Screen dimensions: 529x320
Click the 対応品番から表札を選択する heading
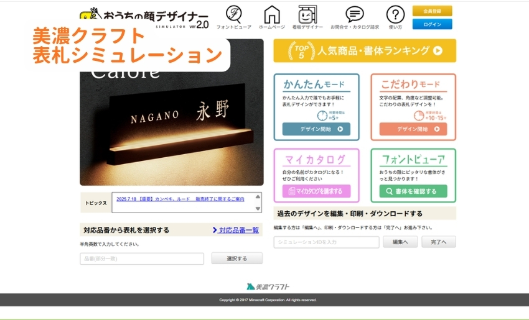[126, 230]
